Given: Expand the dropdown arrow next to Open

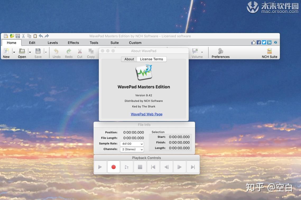Looking at the screenshot, I should click(30, 52).
